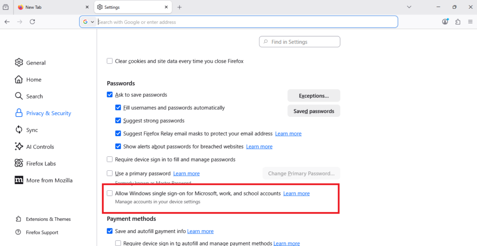Untick Suggest strong passwords

[x=118, y=121]
